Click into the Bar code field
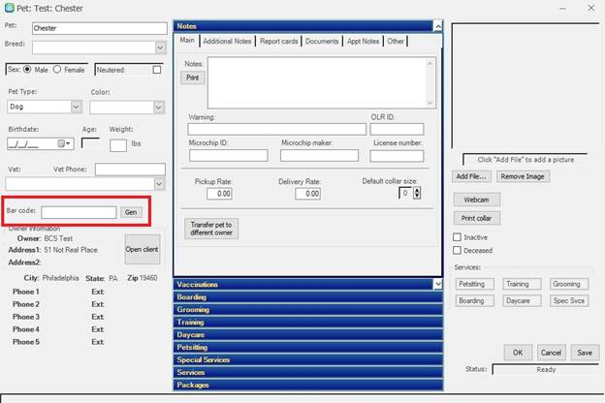 click(x=79, y=212)
